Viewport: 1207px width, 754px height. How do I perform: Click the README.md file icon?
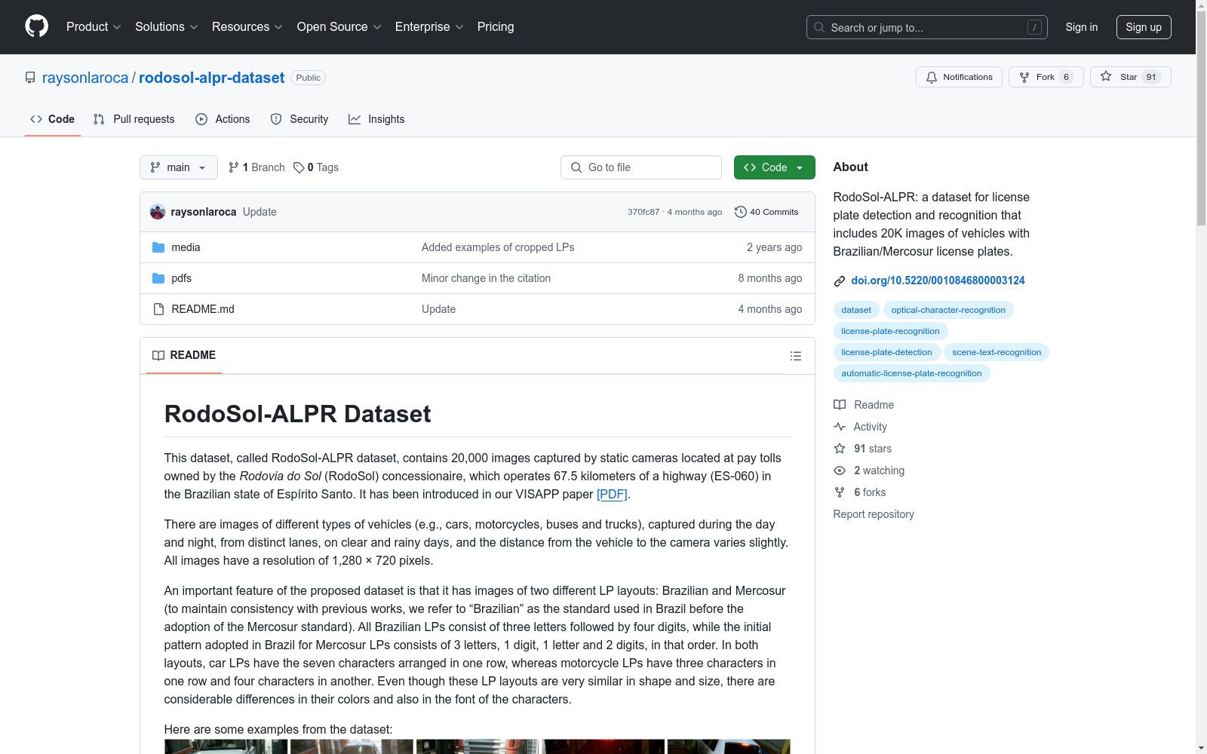[158, 309]
